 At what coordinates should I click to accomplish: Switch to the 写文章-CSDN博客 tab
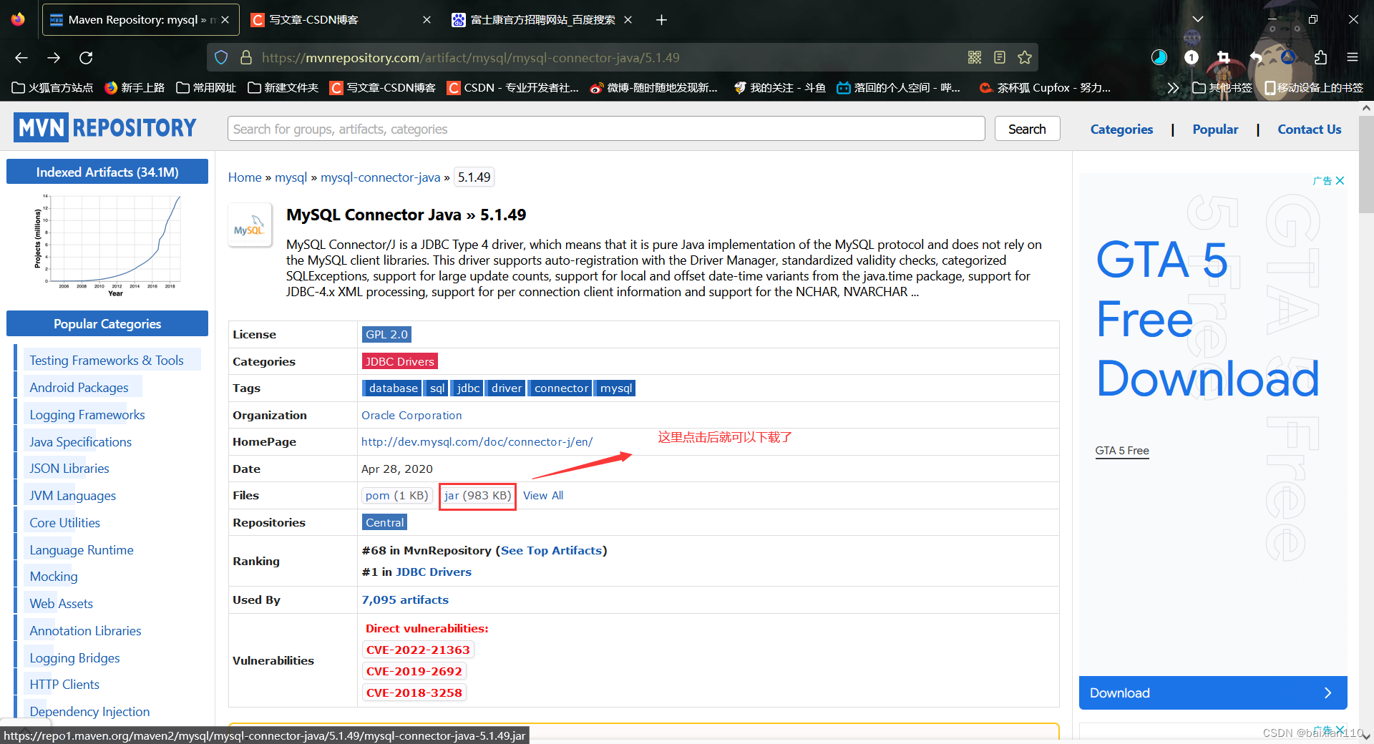point(342,20)
